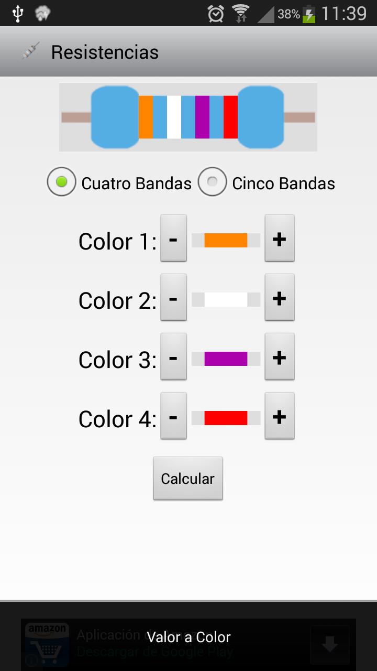Tap the white Color 2 swatch

pos(226,299)
